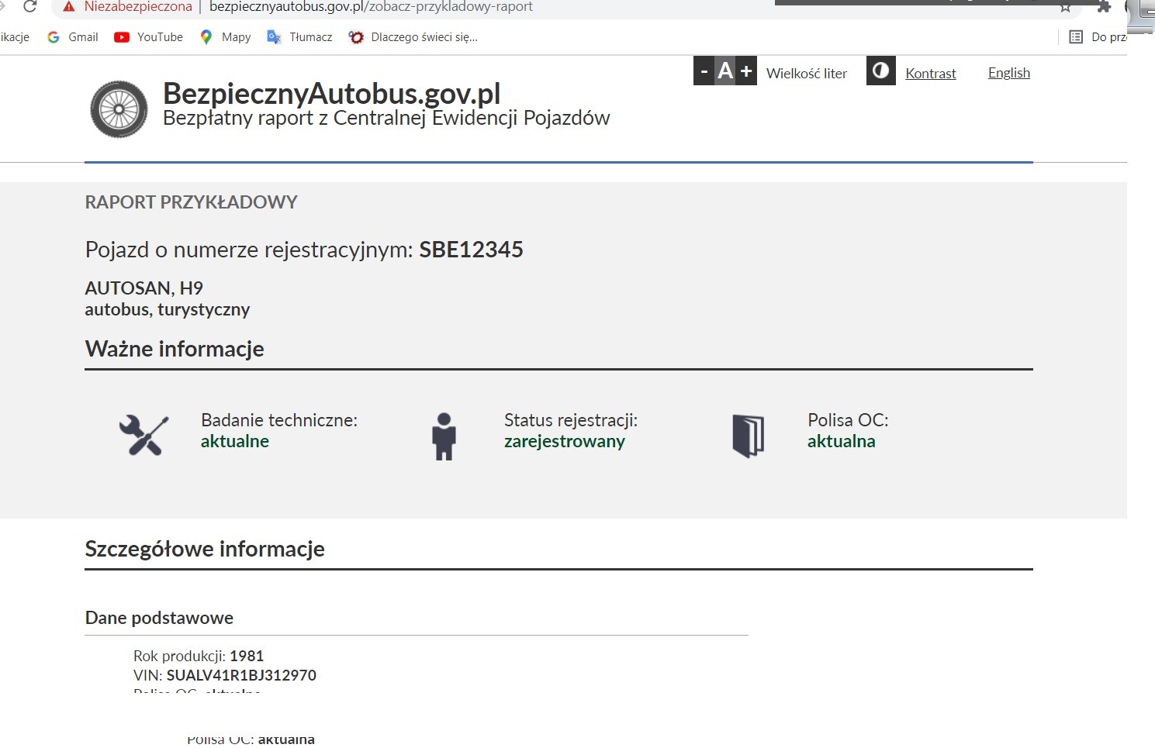Open the Gmail bookmark
Screen dimensions: 1155x748
73,37
